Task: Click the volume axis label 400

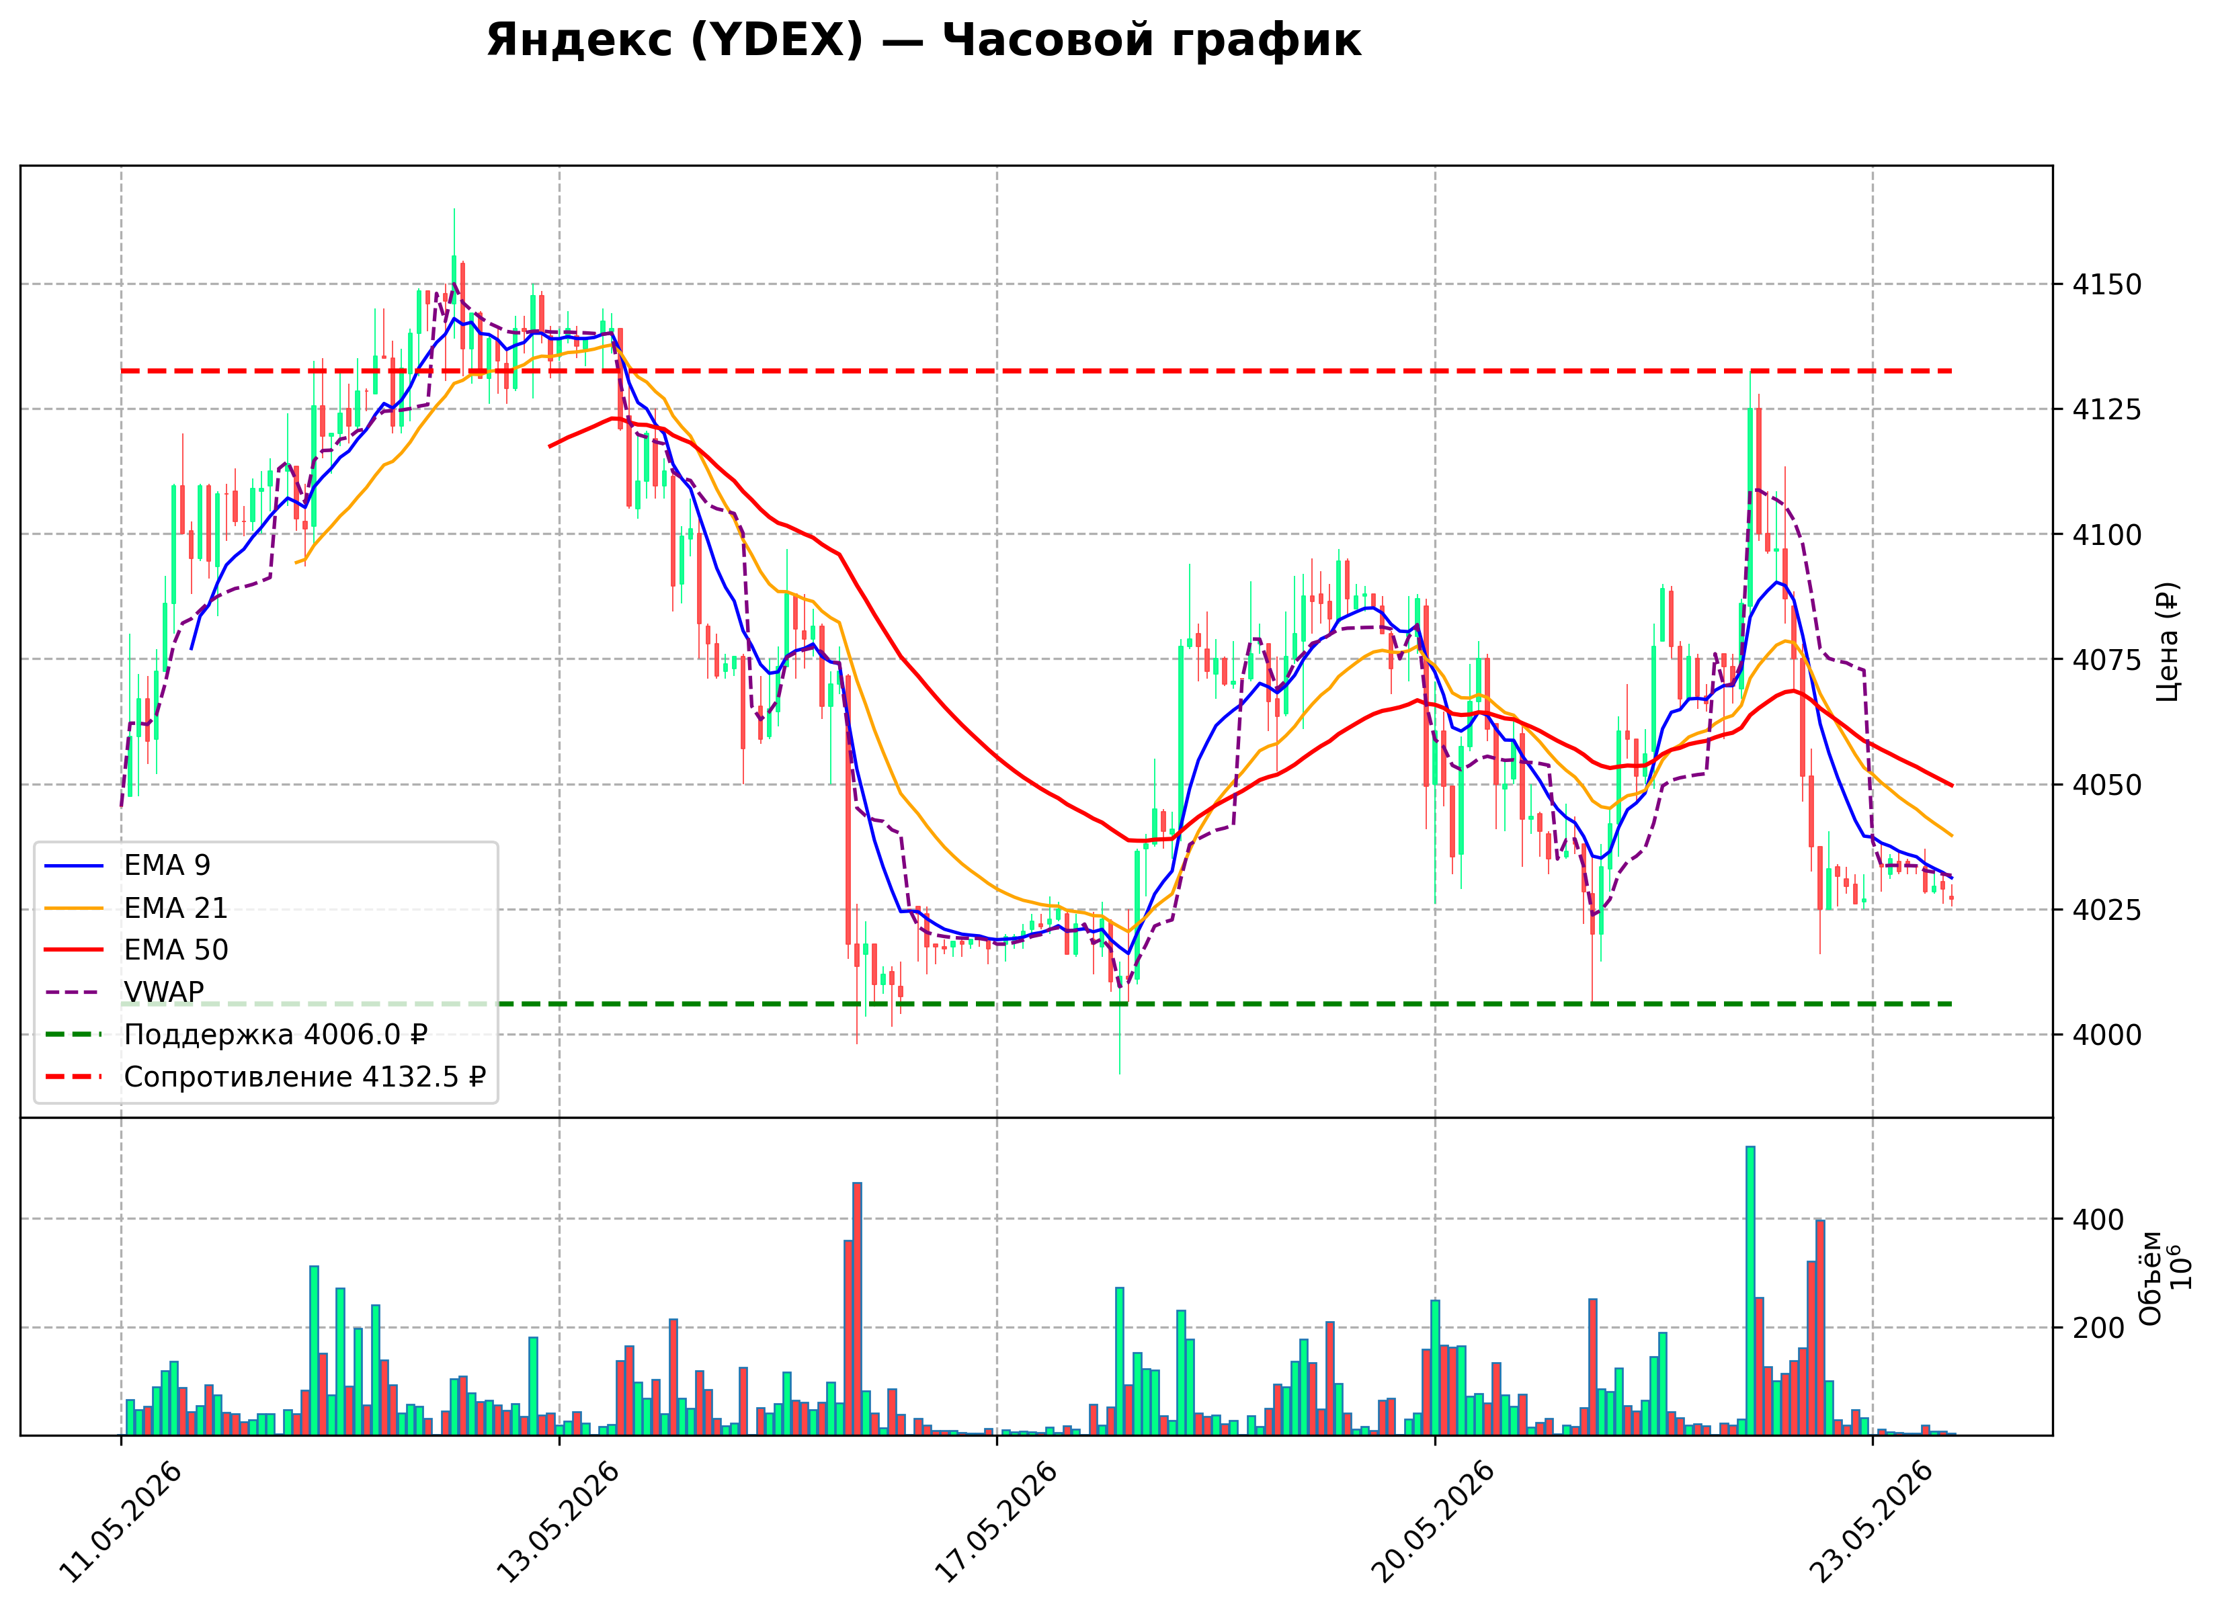Action: [x=2098, y=1220]
